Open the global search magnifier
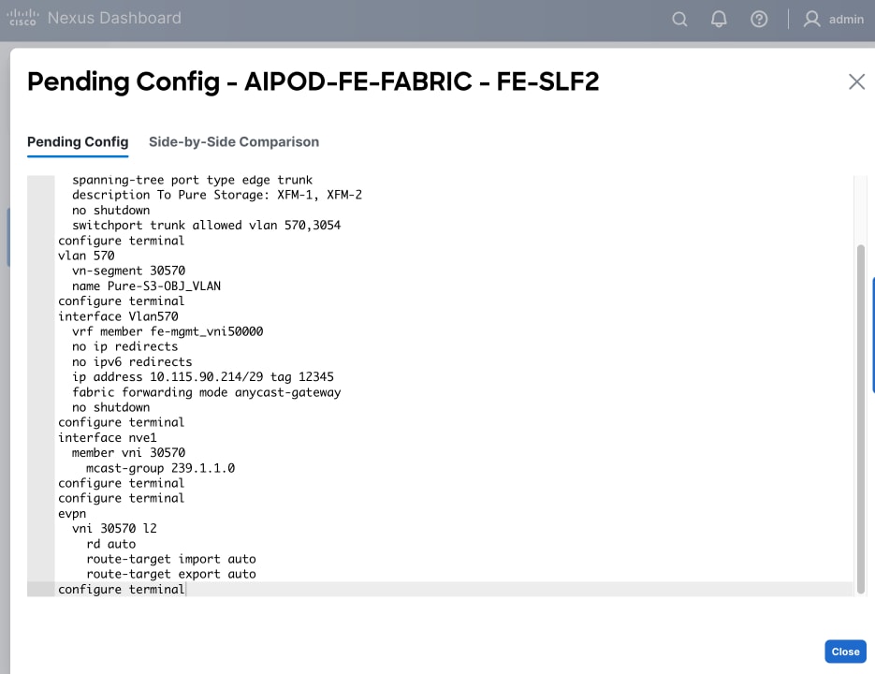This screenshot has width=875, height=674. click(x=679, y=19)
